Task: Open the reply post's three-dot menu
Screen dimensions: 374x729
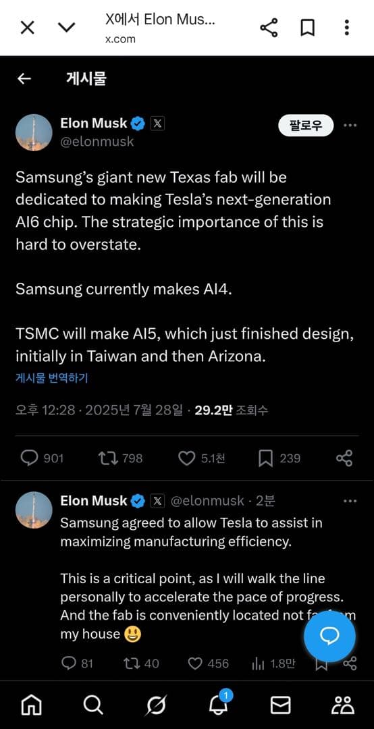Action: click(x=350, y=501)
